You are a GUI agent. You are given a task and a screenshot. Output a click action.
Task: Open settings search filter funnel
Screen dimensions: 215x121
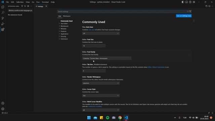click(x=190, y=11)
